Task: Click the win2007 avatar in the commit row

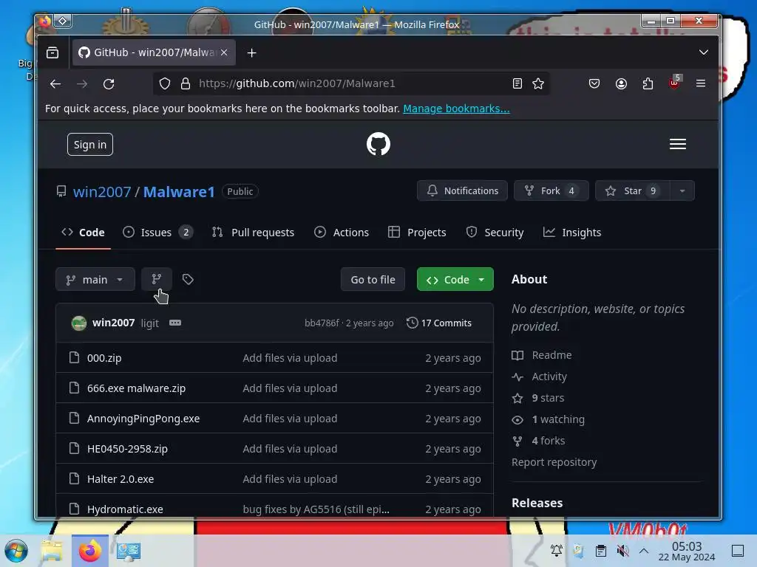Action: [78, 323]
